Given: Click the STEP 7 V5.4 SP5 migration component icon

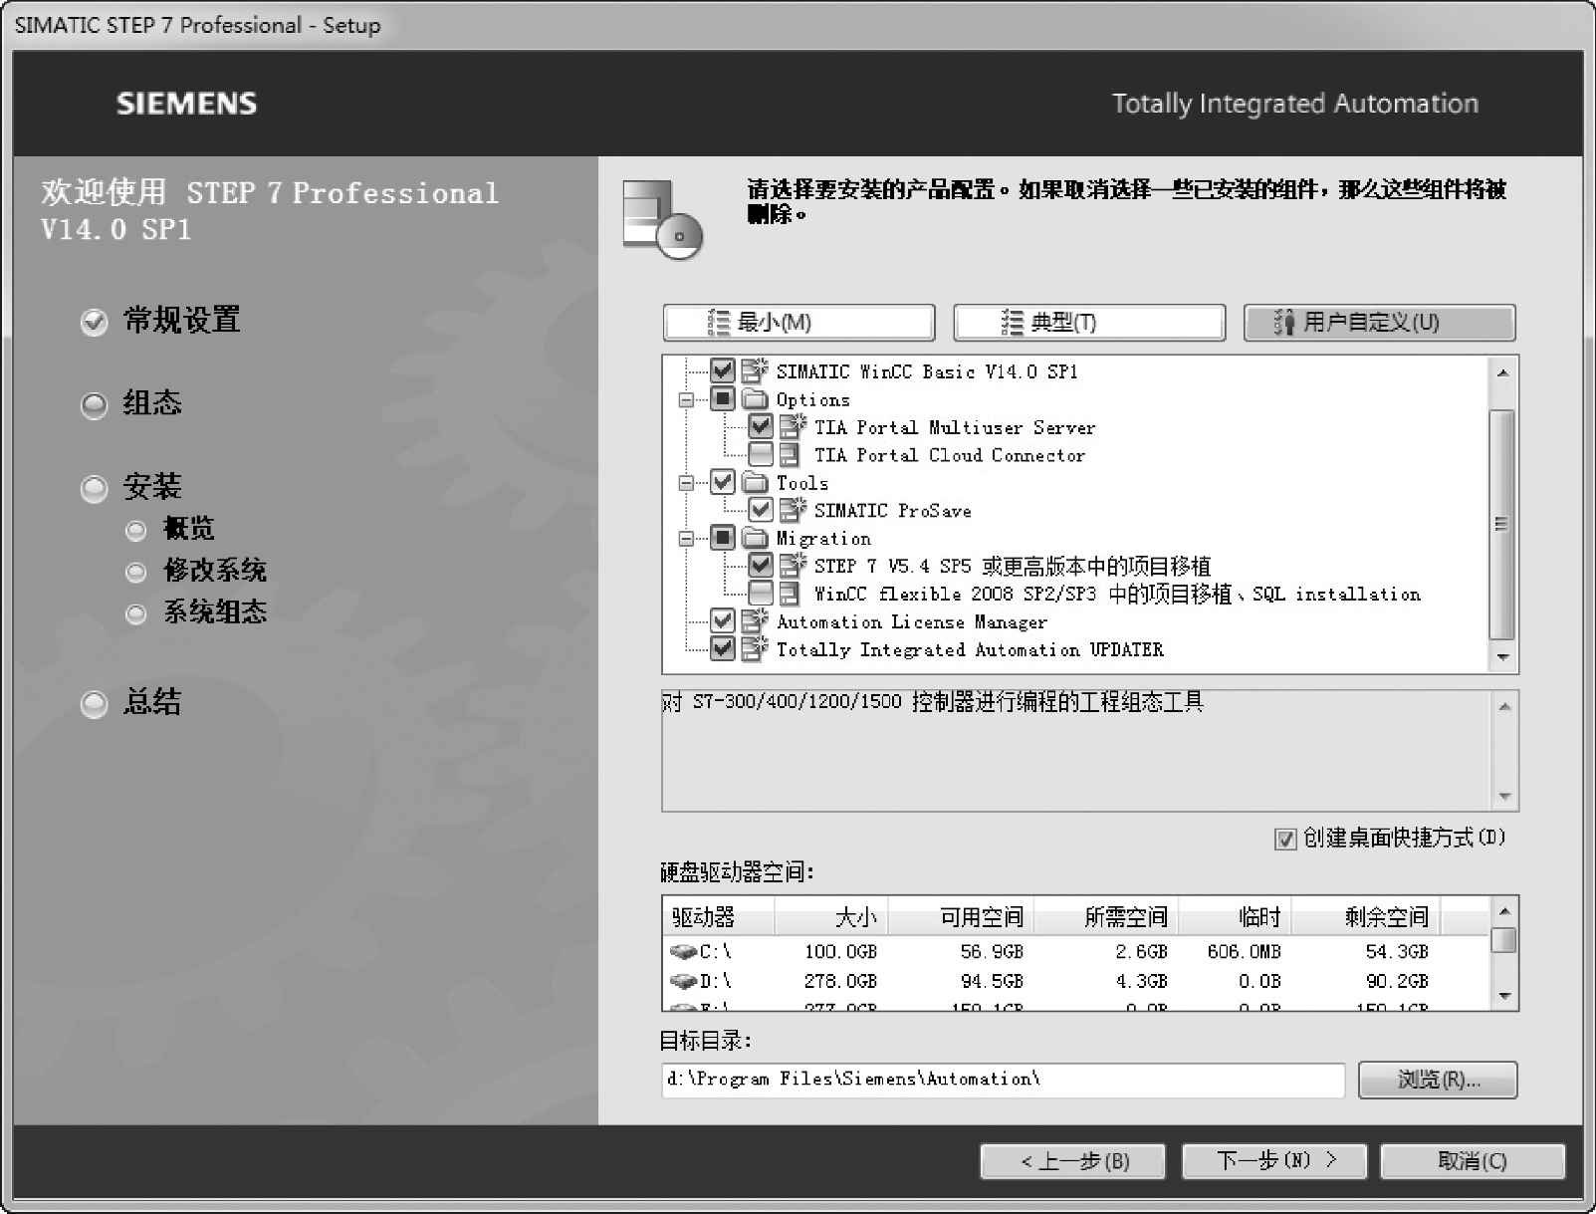Looking at the screenshot, I should [793, 565].
